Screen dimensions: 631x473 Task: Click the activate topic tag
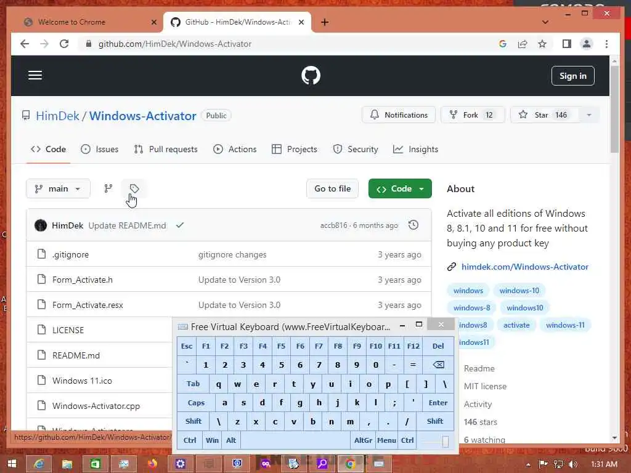pos(516,325)
